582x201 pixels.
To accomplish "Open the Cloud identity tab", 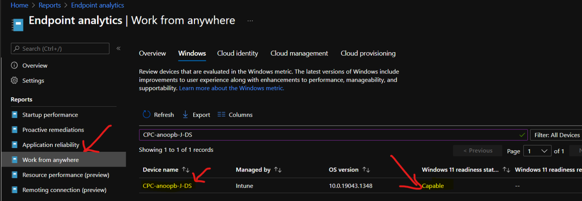I will pyautogui.click(x=238, y=53).
